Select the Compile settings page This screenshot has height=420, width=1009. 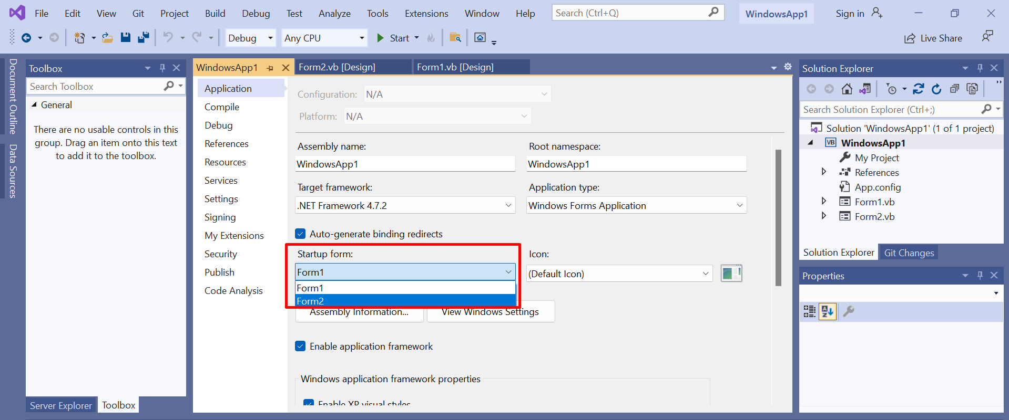coord(222,107)
